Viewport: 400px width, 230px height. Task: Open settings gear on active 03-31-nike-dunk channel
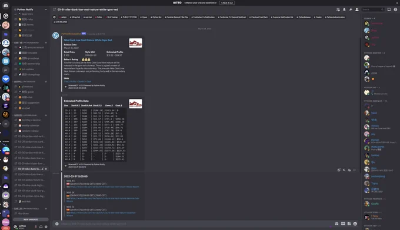(46, 169)
